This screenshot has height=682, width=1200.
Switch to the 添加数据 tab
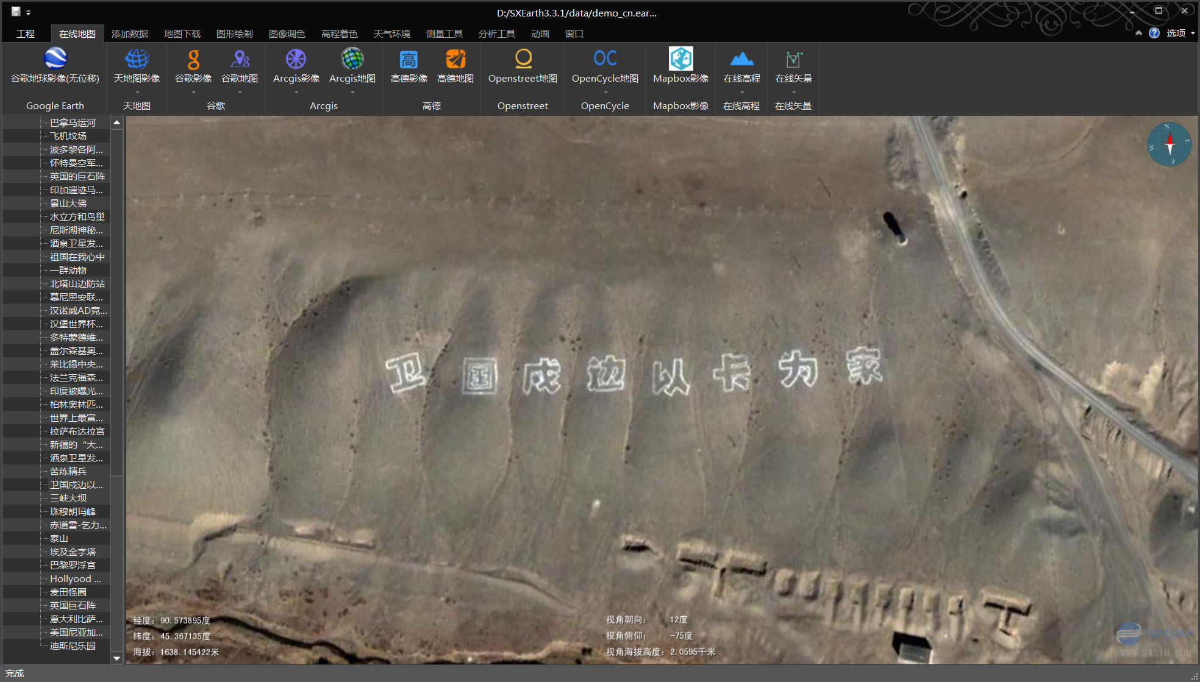(130, 34)
